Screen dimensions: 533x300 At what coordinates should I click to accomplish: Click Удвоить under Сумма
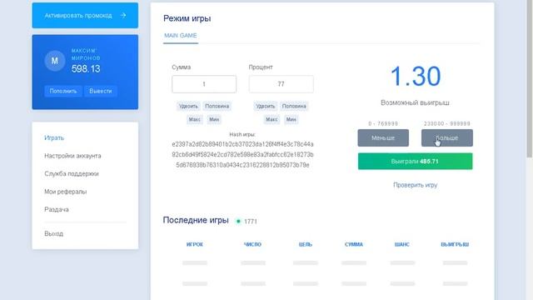click(188, 106)
